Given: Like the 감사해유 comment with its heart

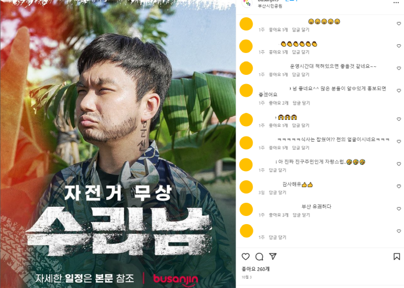Looking at the screenshot, I should (399, 186).
